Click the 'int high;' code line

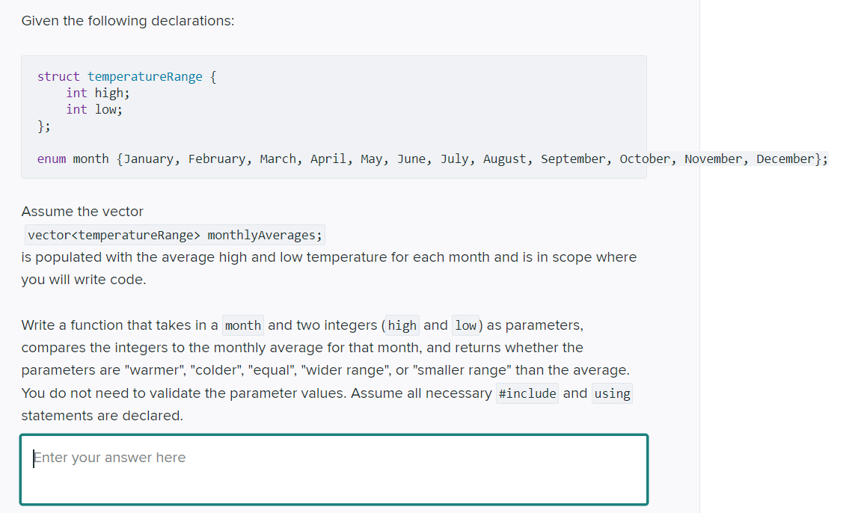[x=97, y=93]
